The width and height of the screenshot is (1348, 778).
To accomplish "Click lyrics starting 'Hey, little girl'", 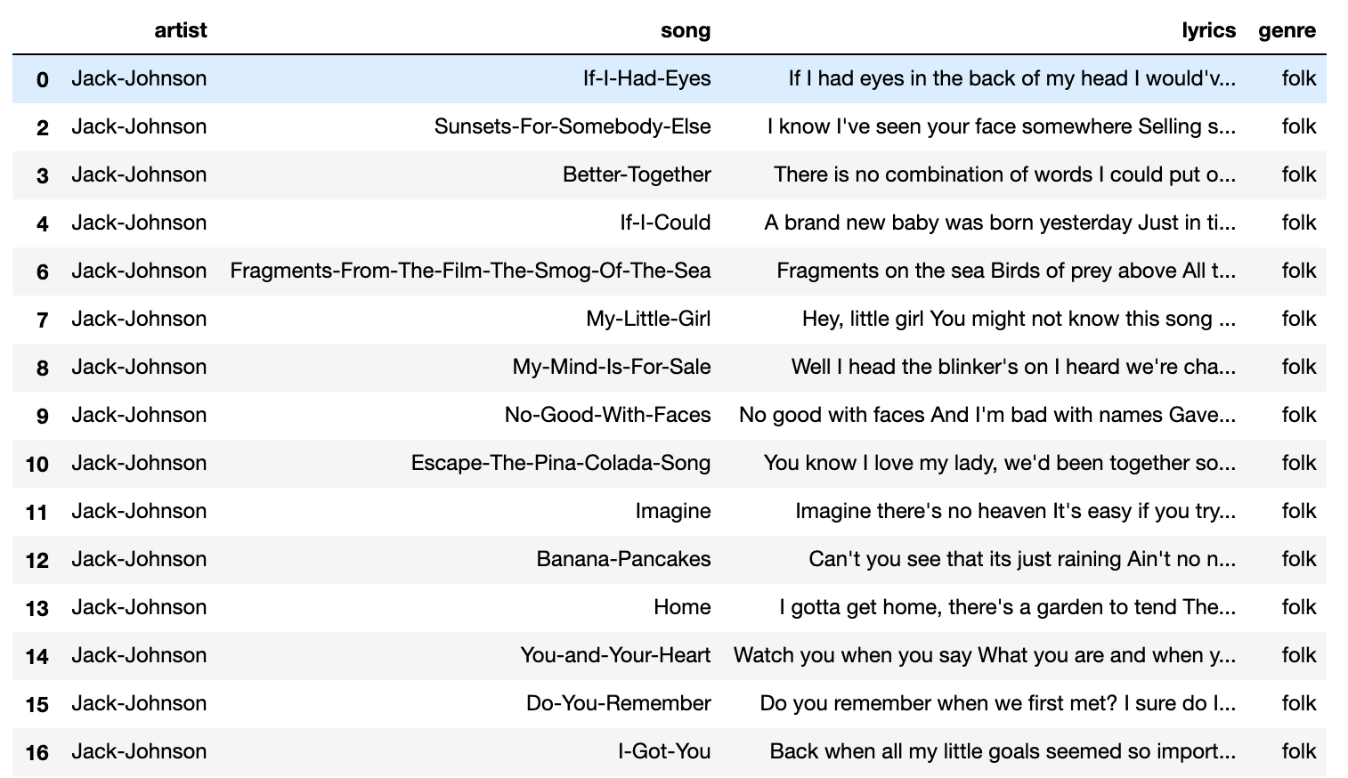I will tap(1019, 319).
